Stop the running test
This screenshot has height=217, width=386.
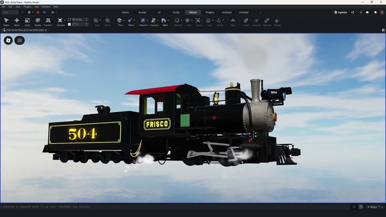click(38, 12)
